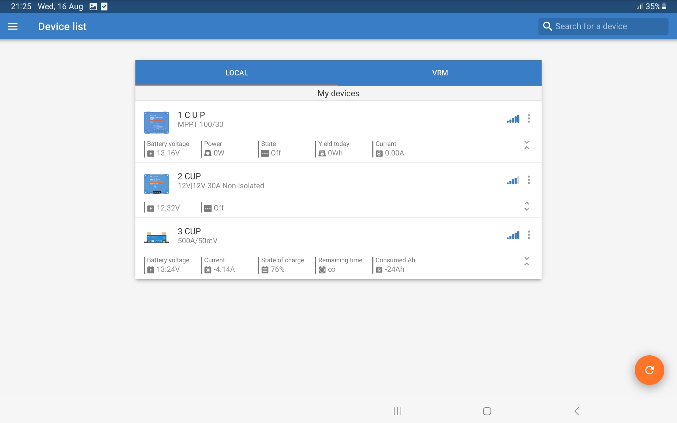The width and height of the screenshot is (677, 423).
Task: Check signal strength icon for 3 CUP
Action: point(513,235)
